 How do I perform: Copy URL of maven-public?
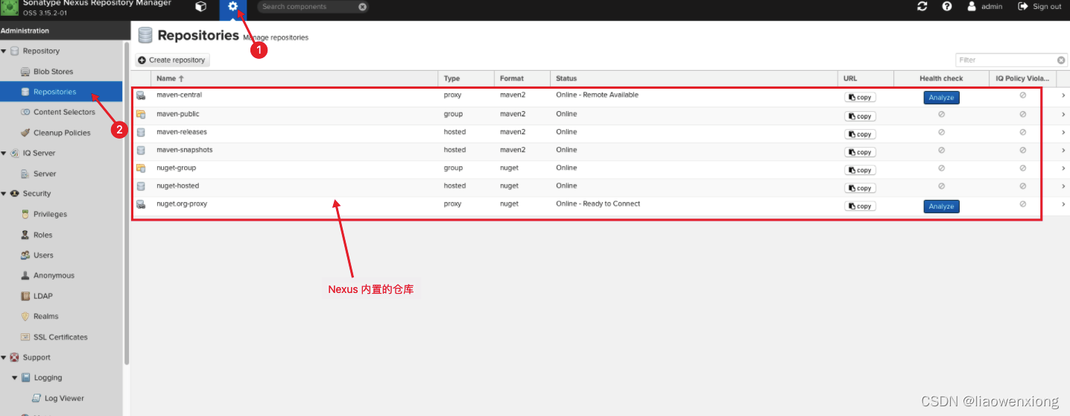tap(860, 116)
